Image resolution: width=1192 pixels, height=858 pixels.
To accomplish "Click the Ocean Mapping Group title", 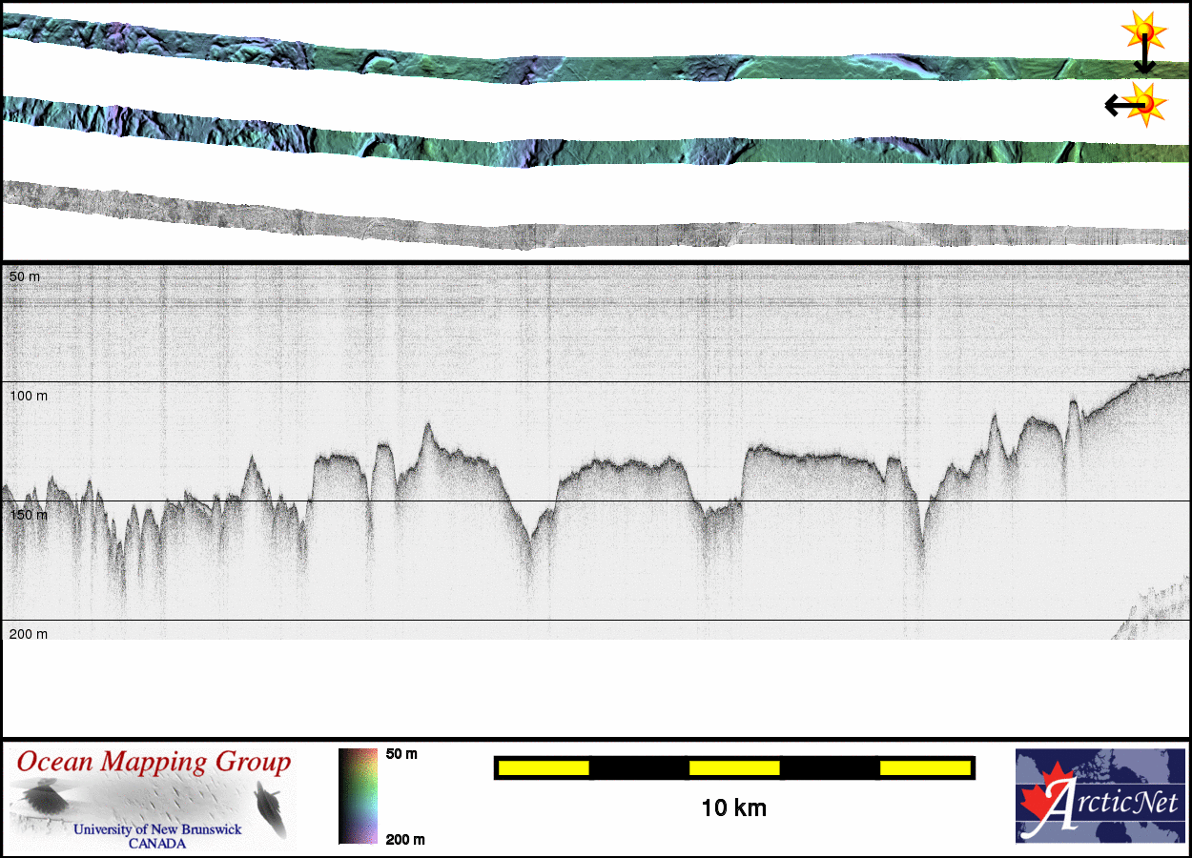I will [x=154, y=763].
